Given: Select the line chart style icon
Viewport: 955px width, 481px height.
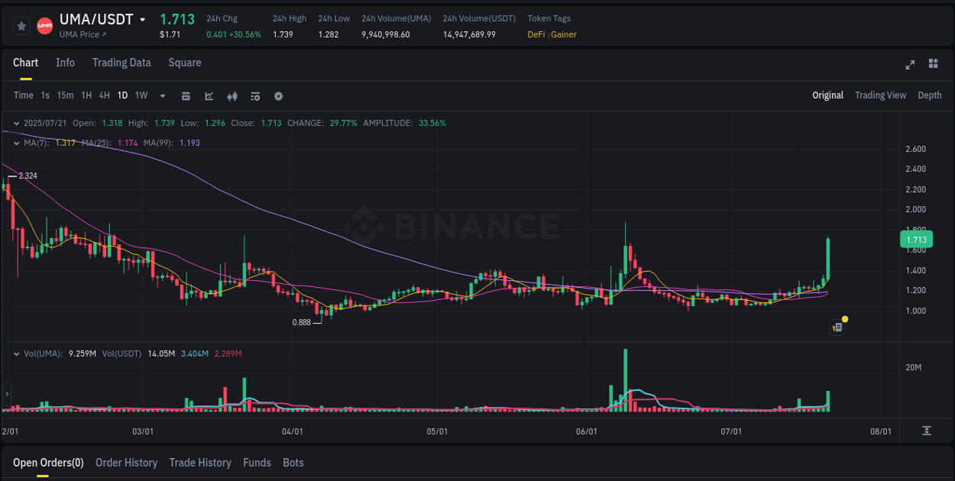Looking at the screenshot, I should (x=209, y=96).
